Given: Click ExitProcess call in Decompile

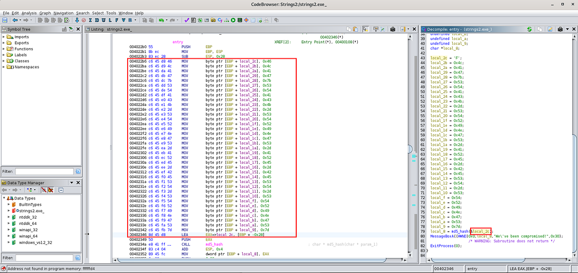Looking at the screenshot, I should point(442,246).
